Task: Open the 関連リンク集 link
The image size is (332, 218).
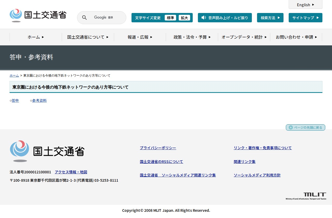Action: click(x=245, y=162)
